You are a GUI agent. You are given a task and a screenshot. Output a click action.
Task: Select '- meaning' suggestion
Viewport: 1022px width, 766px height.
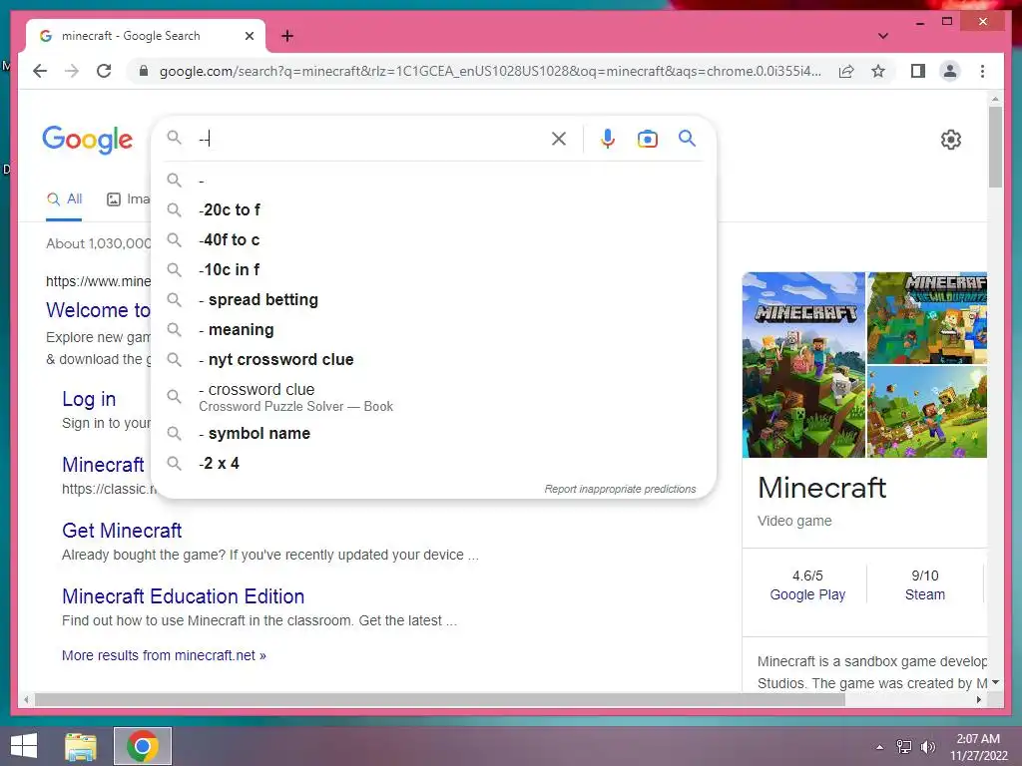(x=433, y=329)
